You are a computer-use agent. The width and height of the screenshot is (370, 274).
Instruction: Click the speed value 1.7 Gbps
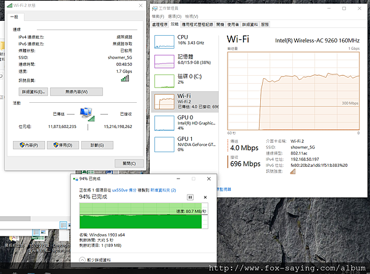coord(124,71)
